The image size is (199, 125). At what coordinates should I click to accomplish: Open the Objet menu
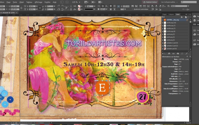pos(22,2)
